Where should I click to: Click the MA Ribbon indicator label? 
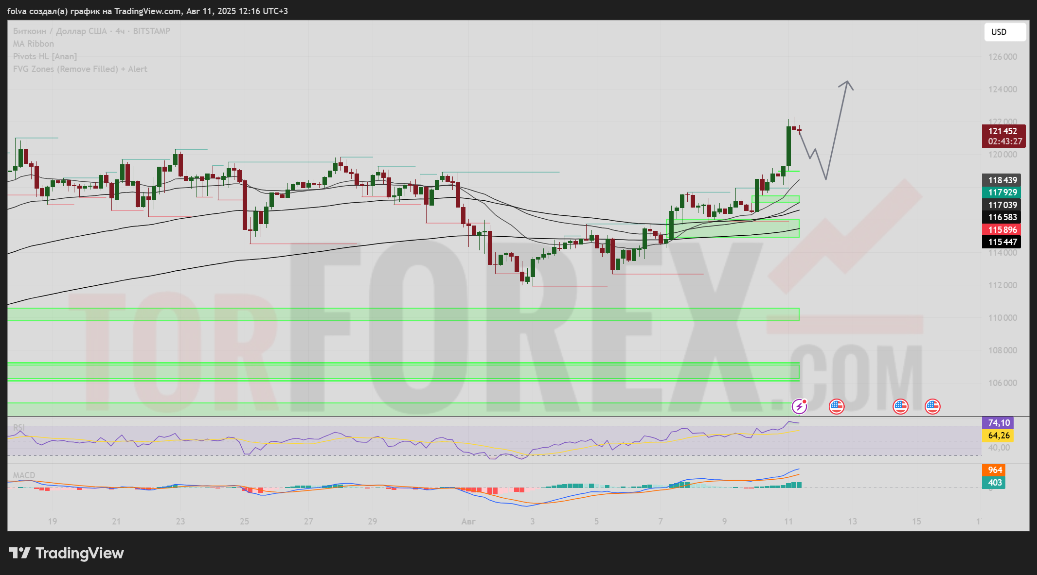(x=34, y=44)
